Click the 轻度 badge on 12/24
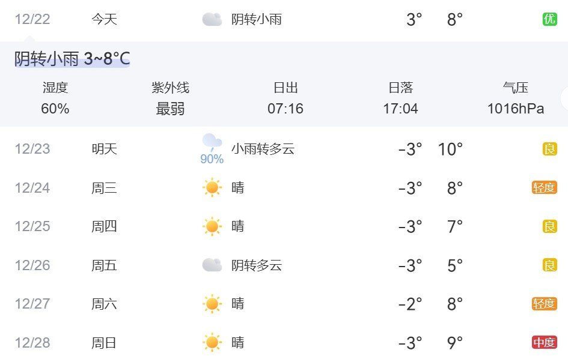This screenshot has height=359, width=568. (544, 188)
